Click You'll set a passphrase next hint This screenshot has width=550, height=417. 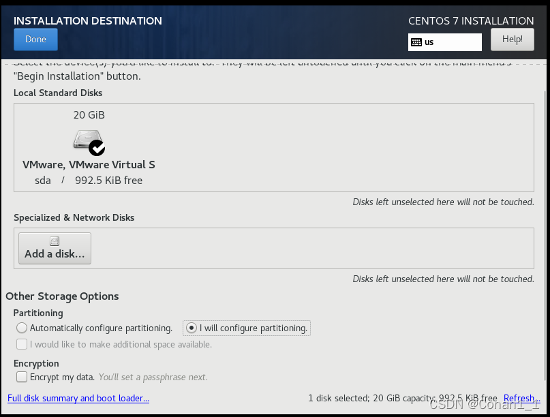click(x=153, y=377)
